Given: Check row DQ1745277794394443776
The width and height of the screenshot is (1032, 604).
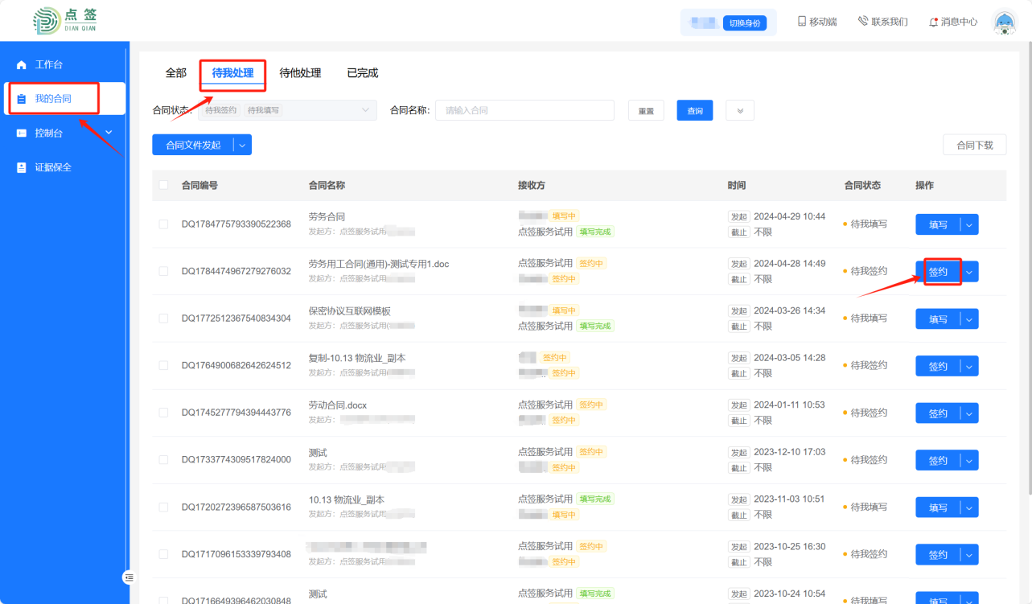Looking at the screenshot, I should click(x=164, y=413).
